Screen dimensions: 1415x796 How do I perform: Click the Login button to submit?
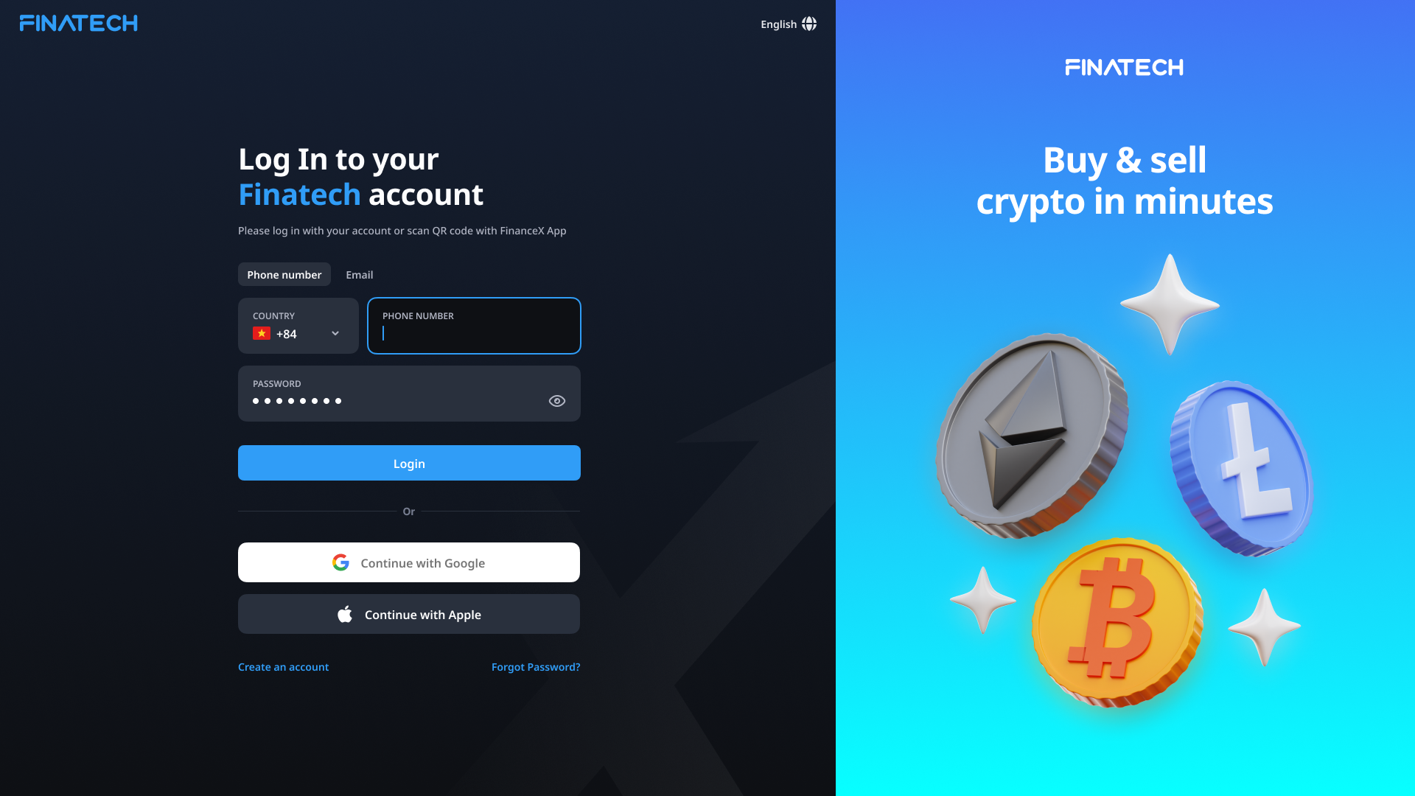pyautogui.click(x=409, y=463)
